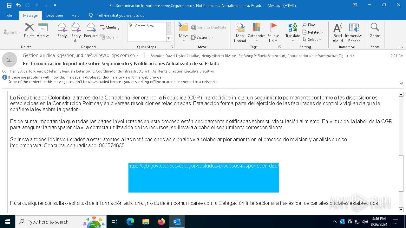406x228 pixels.
Task: Mark message as Unread
Action: click(x=240, y=33)
